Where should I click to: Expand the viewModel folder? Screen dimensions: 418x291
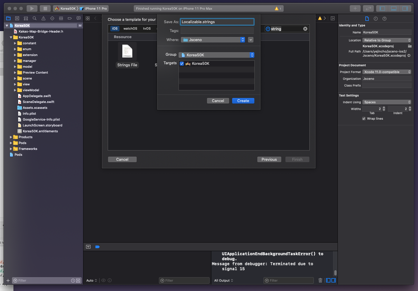coord(15,90)
